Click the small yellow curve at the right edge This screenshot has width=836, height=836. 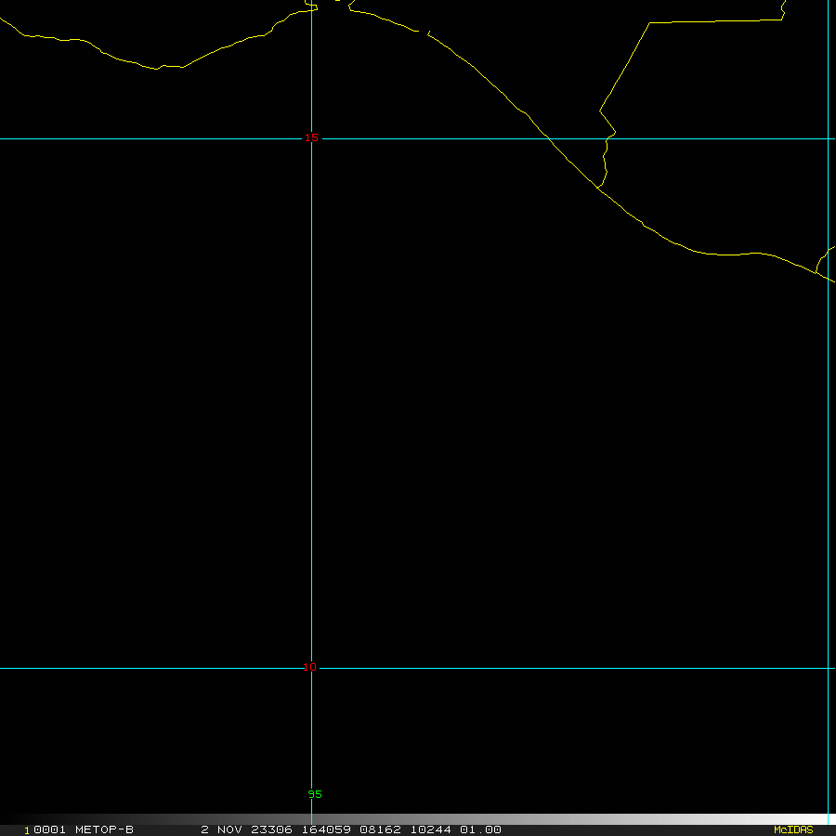pyautogui.click(x=823, y=261)
